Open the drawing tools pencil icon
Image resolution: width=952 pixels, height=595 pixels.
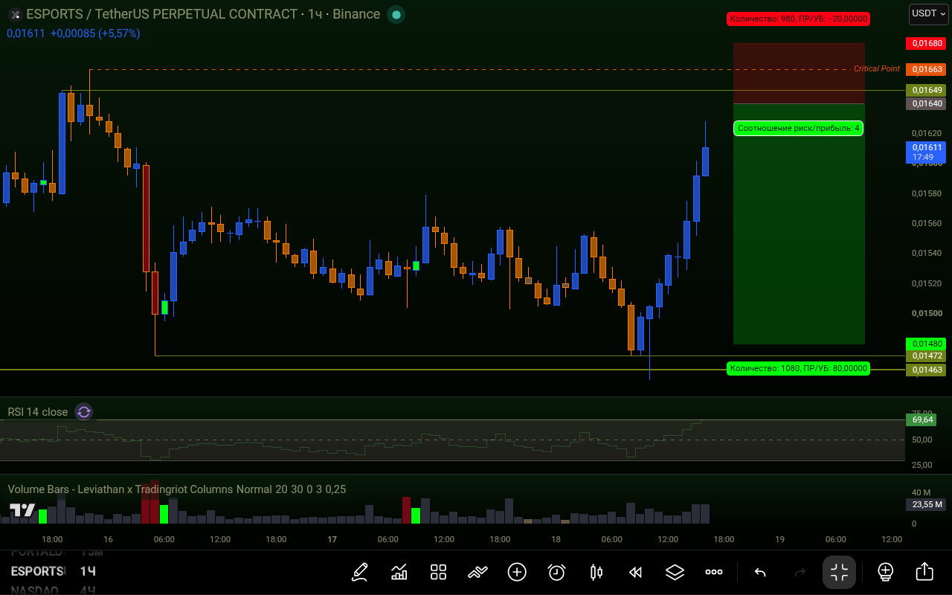360,572
